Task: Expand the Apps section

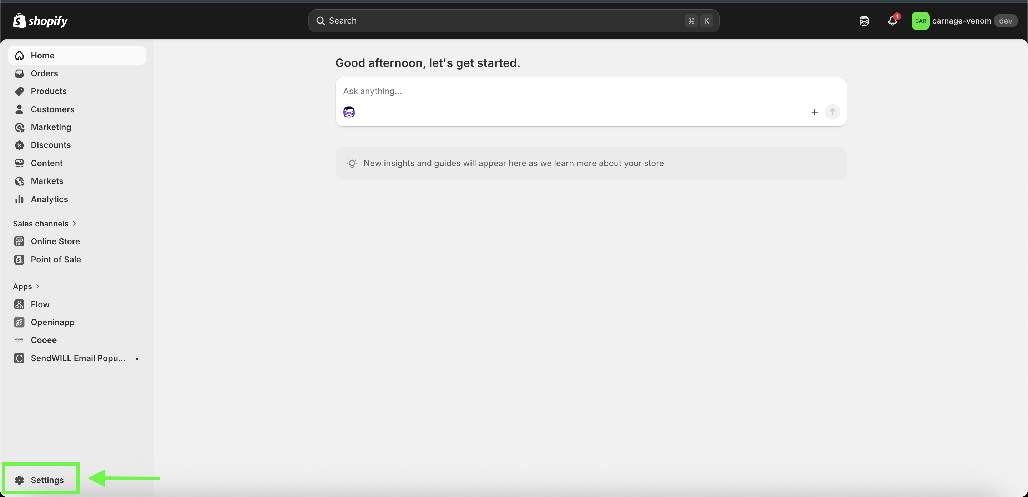Action: point(26,286)
